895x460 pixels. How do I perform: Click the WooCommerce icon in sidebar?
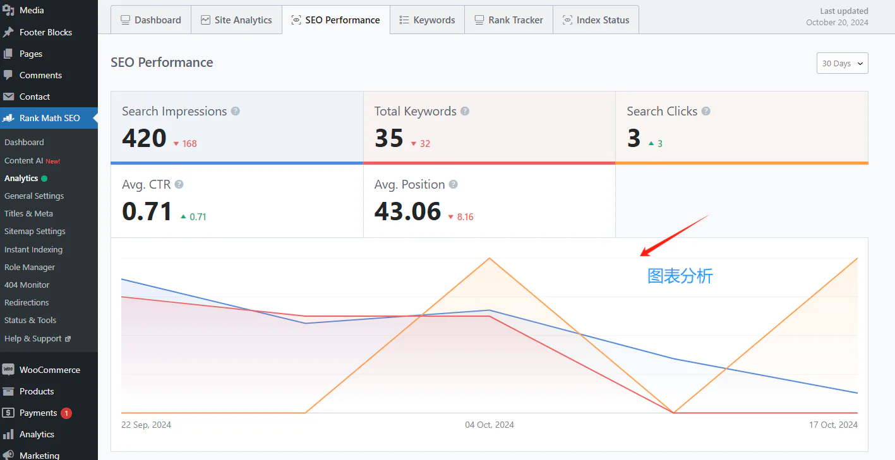(8, 370)
